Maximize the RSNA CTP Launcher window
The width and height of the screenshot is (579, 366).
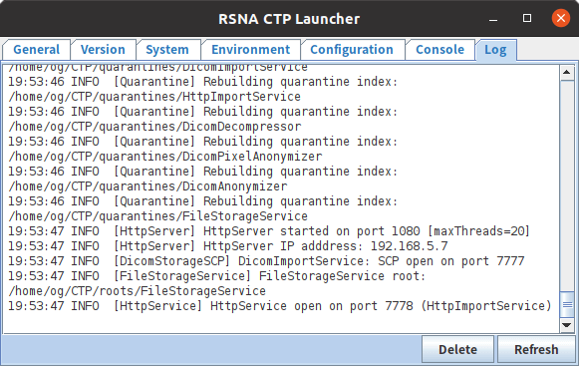coord(527,18)
